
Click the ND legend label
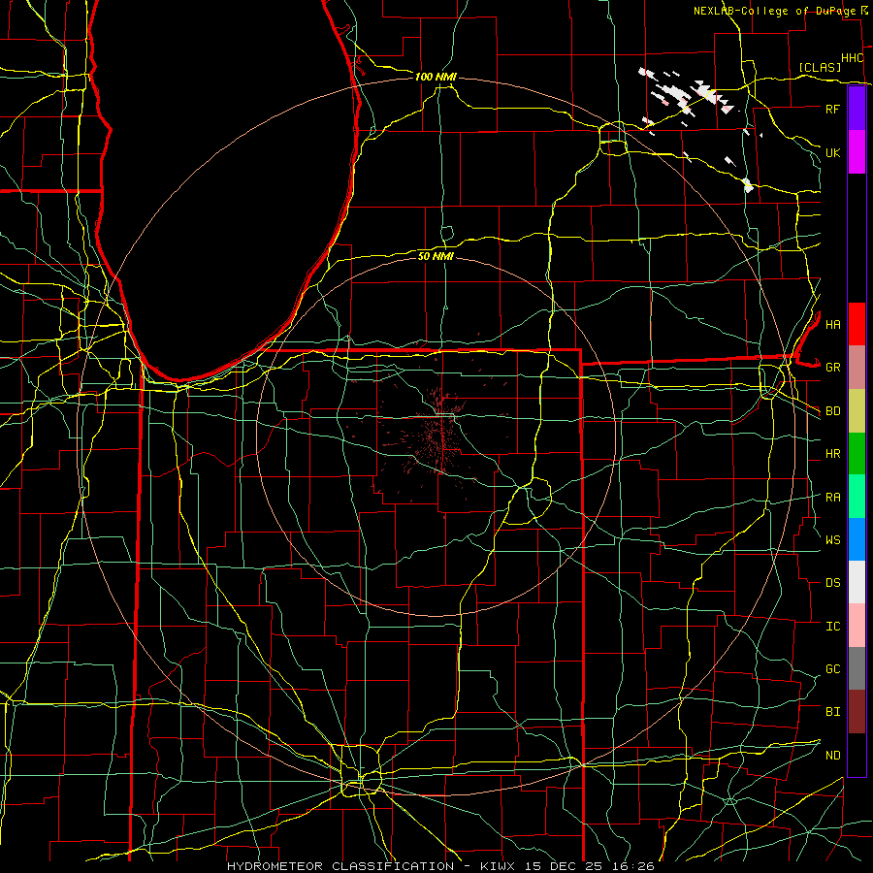(832, 756)
